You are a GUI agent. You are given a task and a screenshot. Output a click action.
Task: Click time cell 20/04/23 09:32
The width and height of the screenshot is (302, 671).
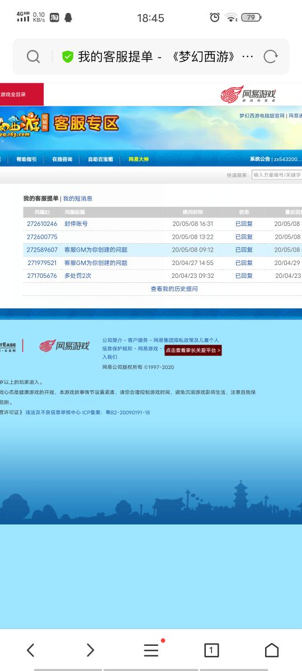(193, 276)
